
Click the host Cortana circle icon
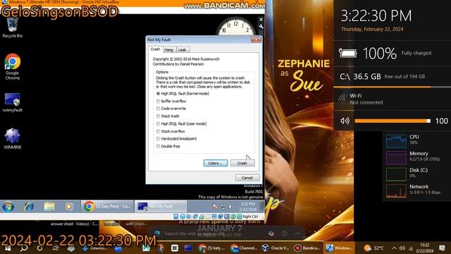click(39, 248)
